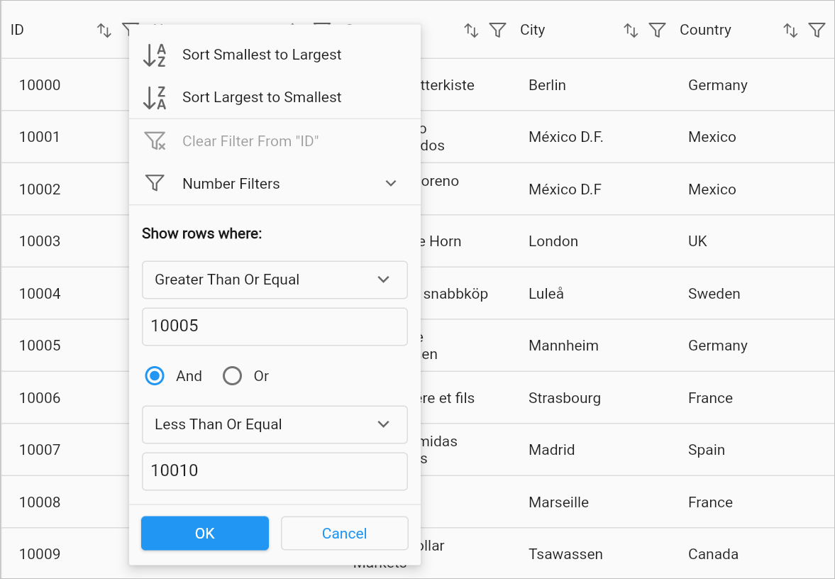Click the input field containing 10005

pos(275,326)
